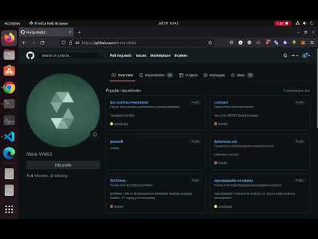Viewport: 318px width, 239px height.
Task: Open Issues in header navigation
Action: click(x=141, y=56)
